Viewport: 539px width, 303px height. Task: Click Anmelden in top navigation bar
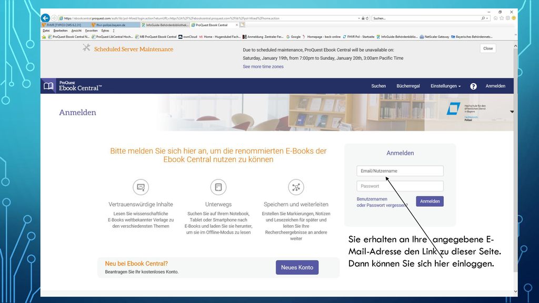point(495,86)
